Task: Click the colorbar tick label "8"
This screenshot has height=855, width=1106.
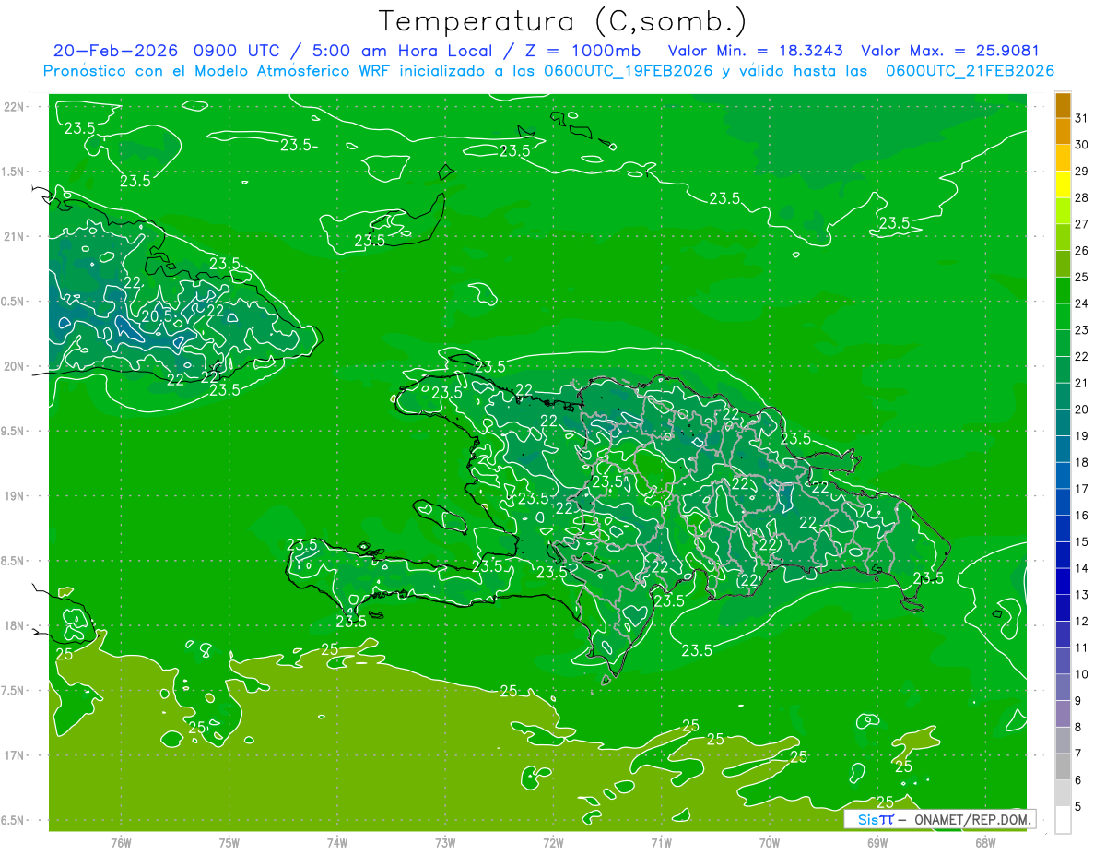Action: [x=1078, y=728]
